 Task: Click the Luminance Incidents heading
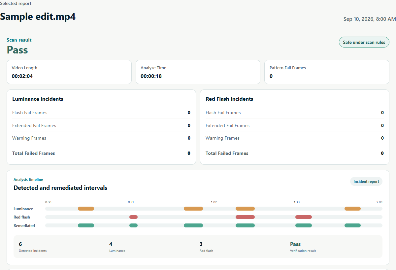(38, 99)
